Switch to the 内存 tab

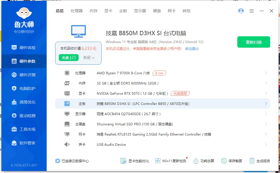click(x=94, y=11)
